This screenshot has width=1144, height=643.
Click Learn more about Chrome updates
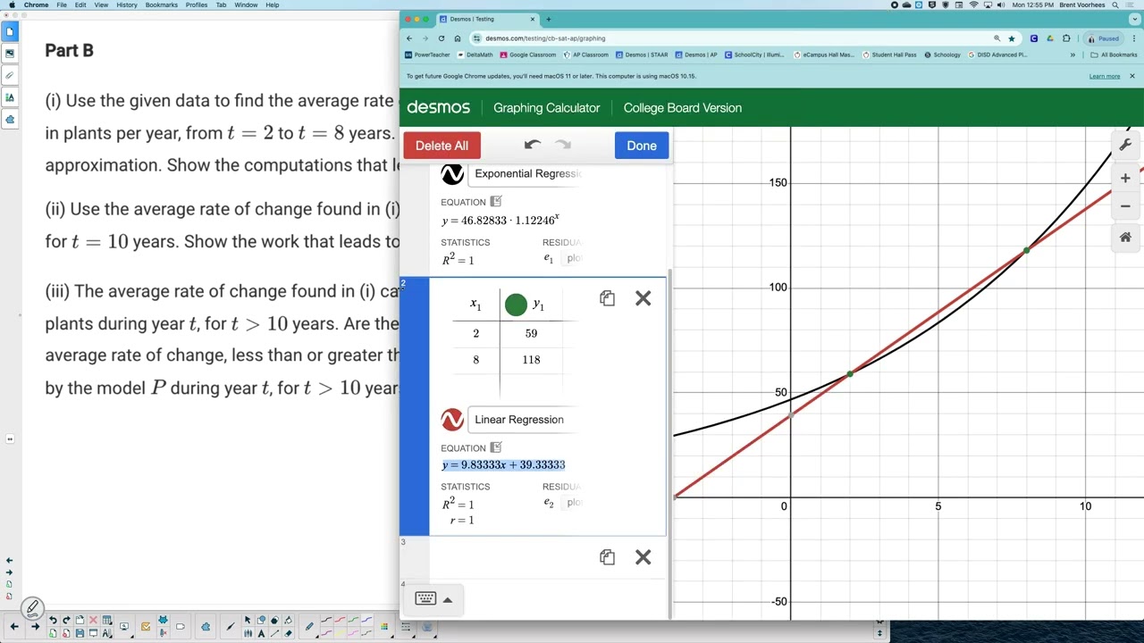click(1105, 76)
